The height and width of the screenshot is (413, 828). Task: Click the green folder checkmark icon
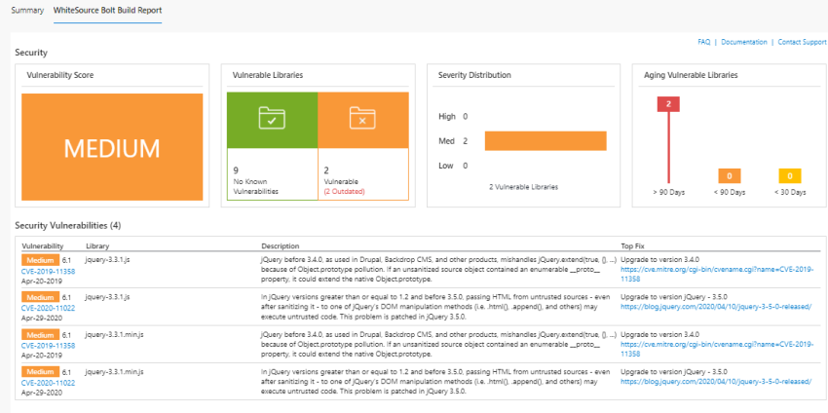click(x=272, y=117)
